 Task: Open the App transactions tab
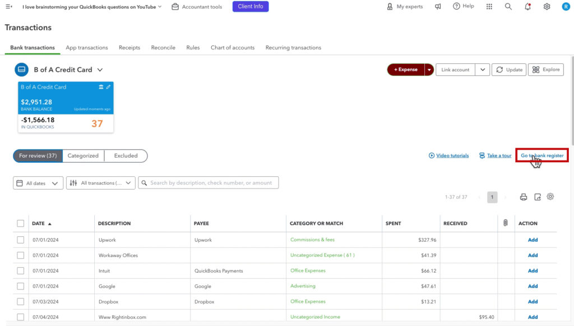tap(86, 48)
